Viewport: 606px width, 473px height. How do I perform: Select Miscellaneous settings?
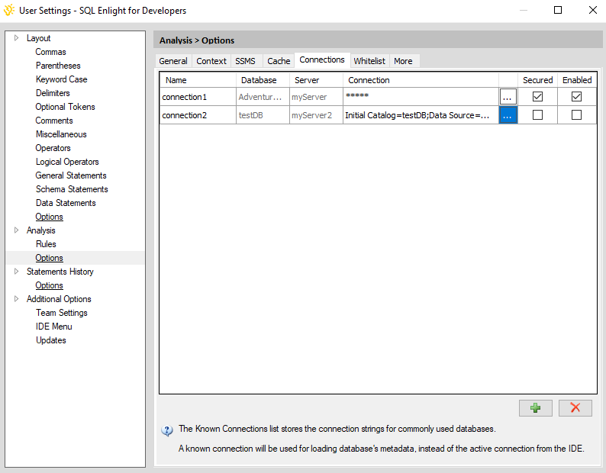click(61, 134)
